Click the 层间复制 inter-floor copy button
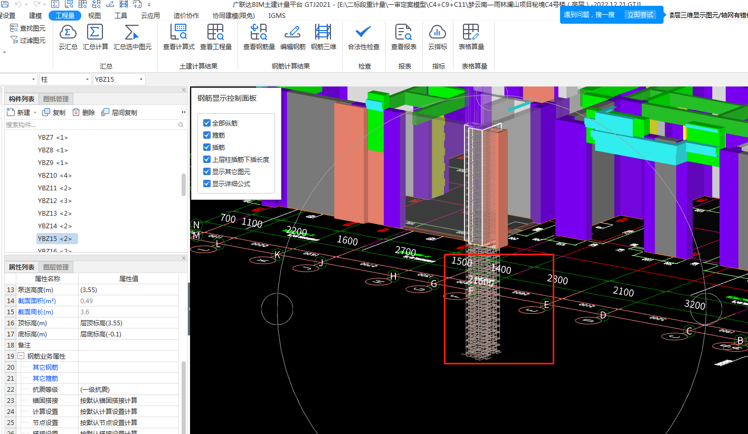This screenshot has height=434, width=748. pos(119,112)
